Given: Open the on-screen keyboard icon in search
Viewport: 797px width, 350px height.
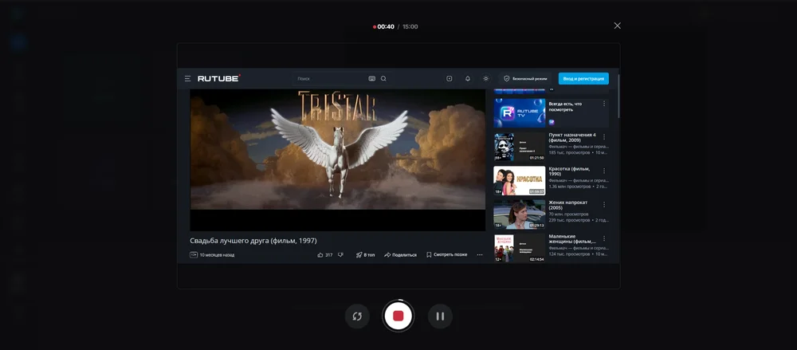Looking at the screenshot, I should (372, 79).
